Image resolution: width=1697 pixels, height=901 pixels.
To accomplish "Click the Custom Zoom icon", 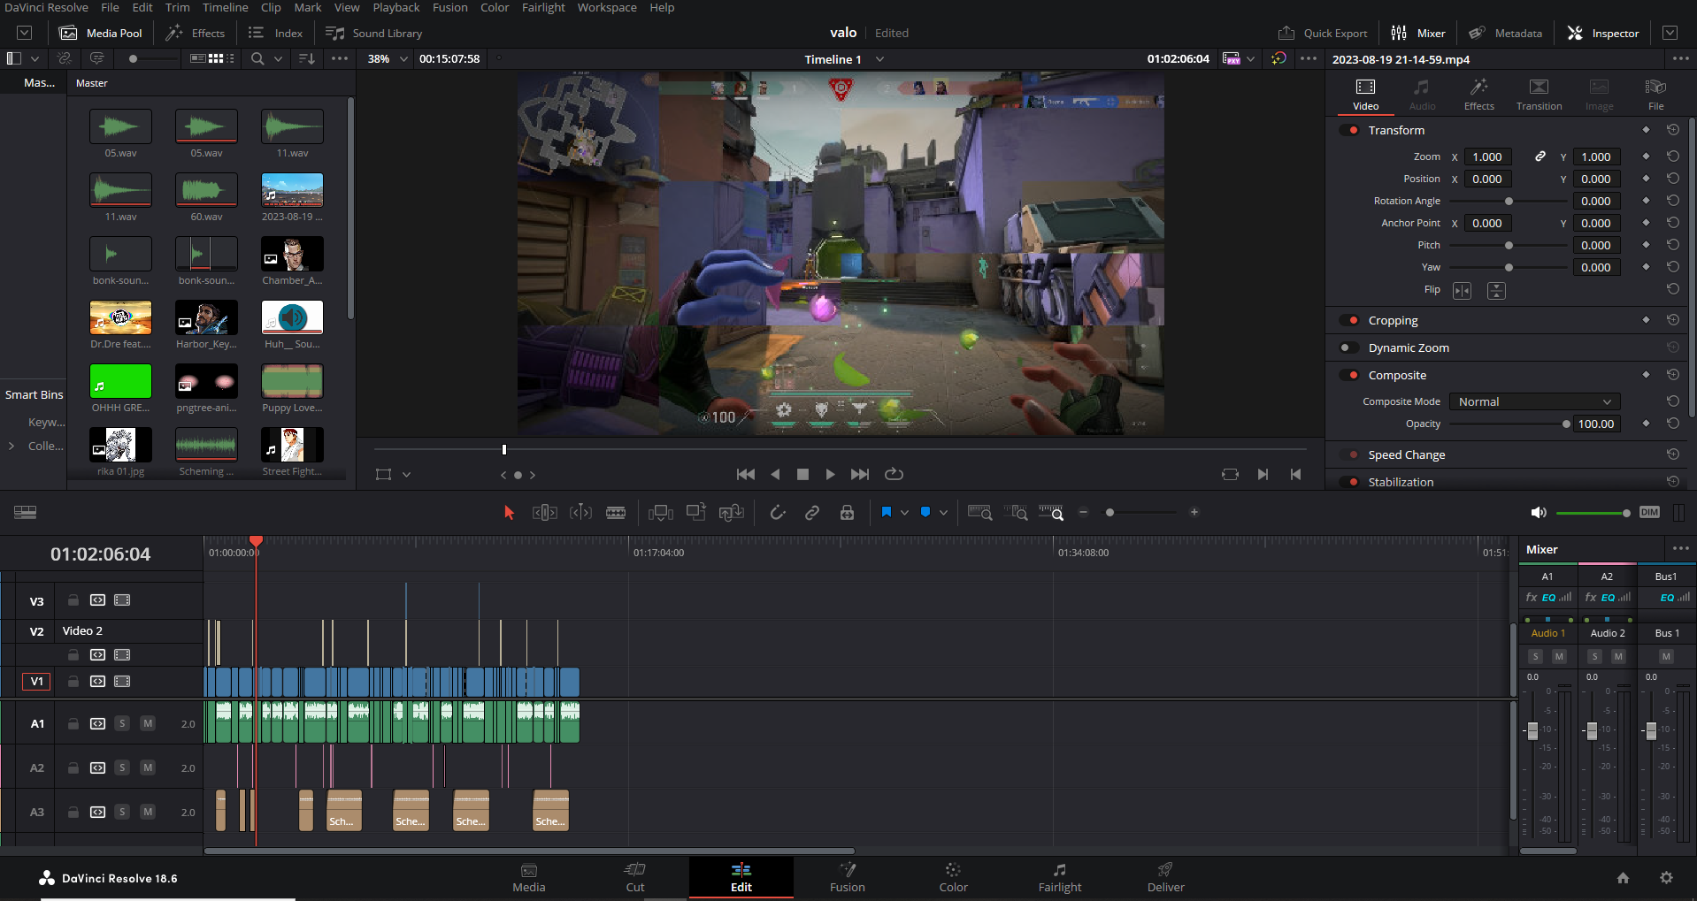I will [x=1051, y=513].
